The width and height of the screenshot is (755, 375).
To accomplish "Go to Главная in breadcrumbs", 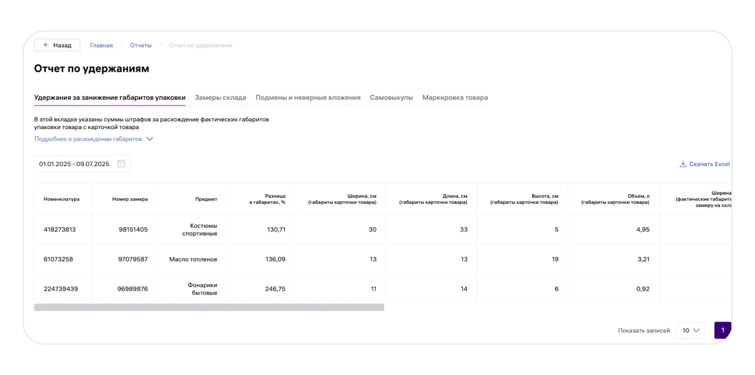I will 101,45.
